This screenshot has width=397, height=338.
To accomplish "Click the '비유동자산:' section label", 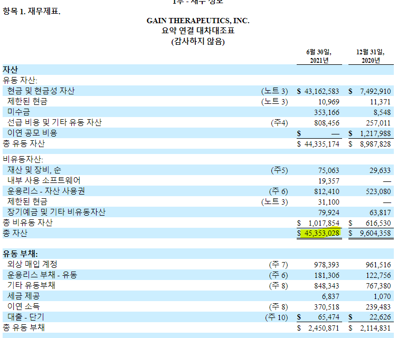I will click(23, 160).
